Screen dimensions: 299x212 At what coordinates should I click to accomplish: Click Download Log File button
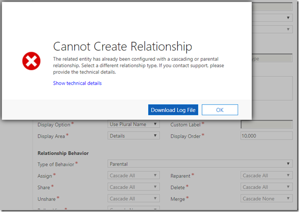[x=173, y=110]
